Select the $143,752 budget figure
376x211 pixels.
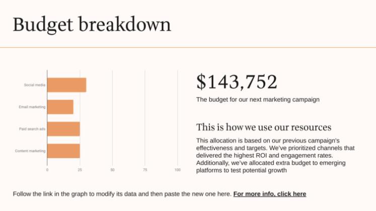[x=237, y=82]
